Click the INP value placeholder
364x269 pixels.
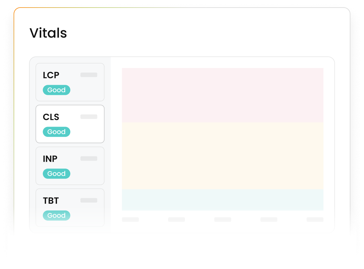pos(88,158)
